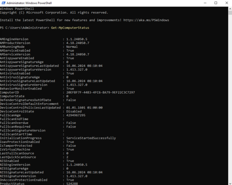232x185 pixels.
Task: Click the PowerShell icon in the title bar
Action: pyautogui.click(x=3, y=3)
